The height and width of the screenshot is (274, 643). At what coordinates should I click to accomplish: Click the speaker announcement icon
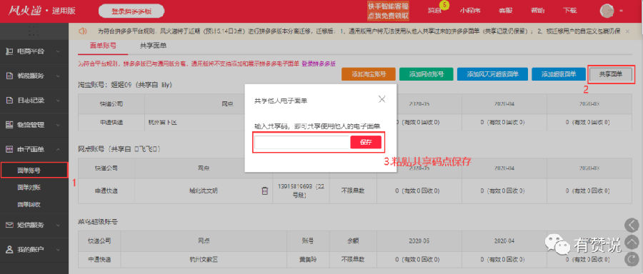[83, 31]
